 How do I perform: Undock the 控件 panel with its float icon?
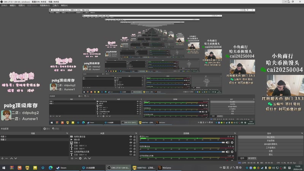point(302,133)
